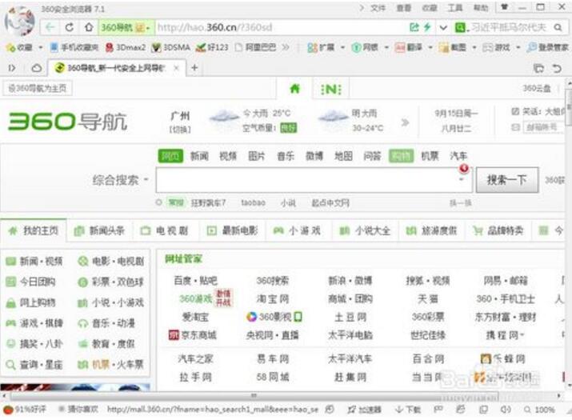Click the hot search term taobao
This screenshot has width=572, height=420.
(x=253, y=203)
